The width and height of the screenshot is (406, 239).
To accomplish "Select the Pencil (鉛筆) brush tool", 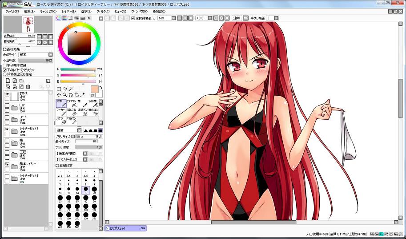I will [61, 103].
